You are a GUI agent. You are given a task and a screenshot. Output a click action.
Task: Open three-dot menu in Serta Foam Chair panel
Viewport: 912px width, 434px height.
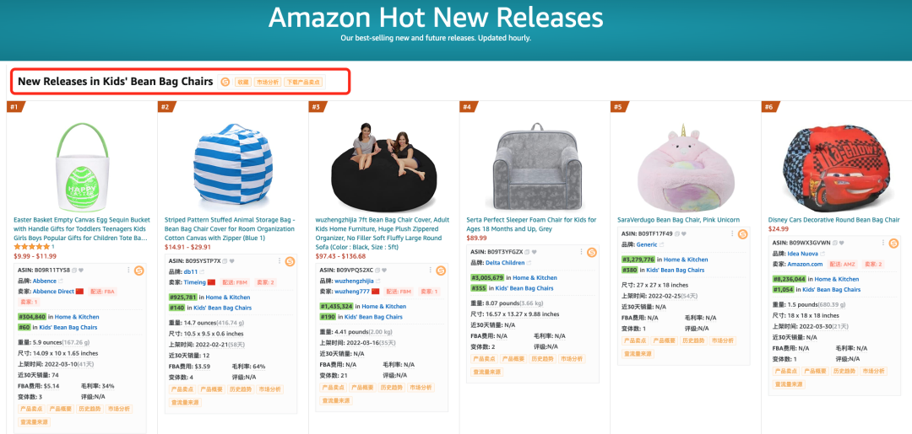point(580,252)
